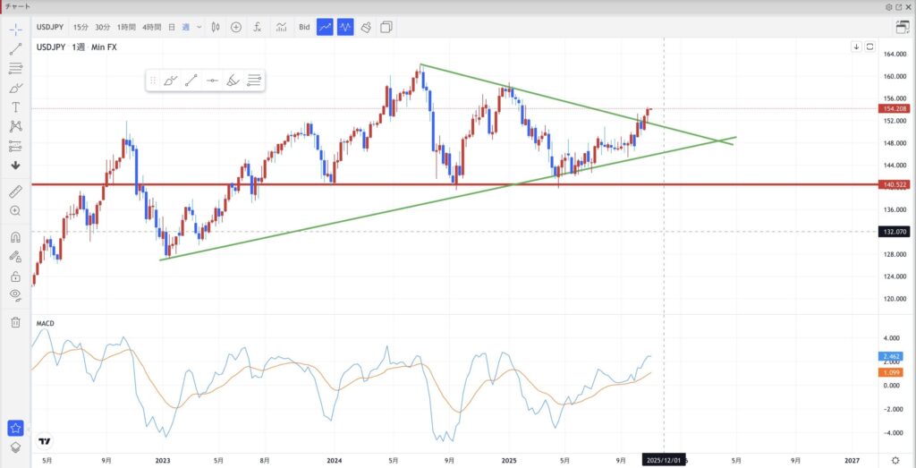This screenshot has height=468, width=916.
Task: Toggle lock all drawings padlock
Action: point(15,276)
